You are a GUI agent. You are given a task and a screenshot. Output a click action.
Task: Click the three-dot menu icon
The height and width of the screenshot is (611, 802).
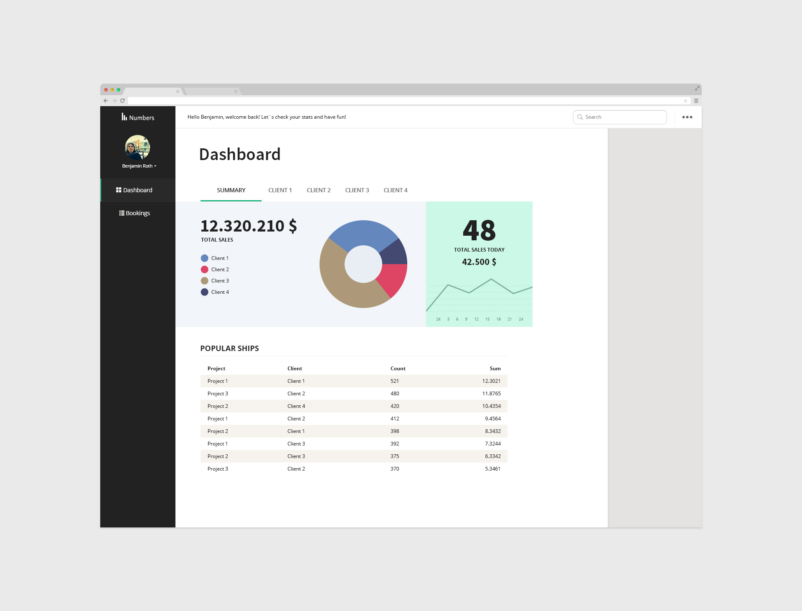687,117
